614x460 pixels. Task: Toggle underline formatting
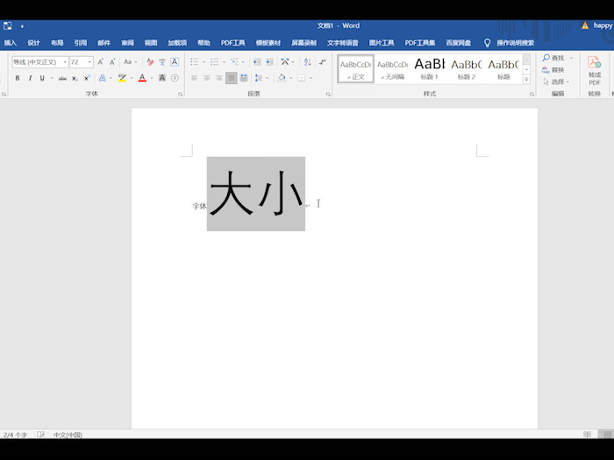(42, 78)
